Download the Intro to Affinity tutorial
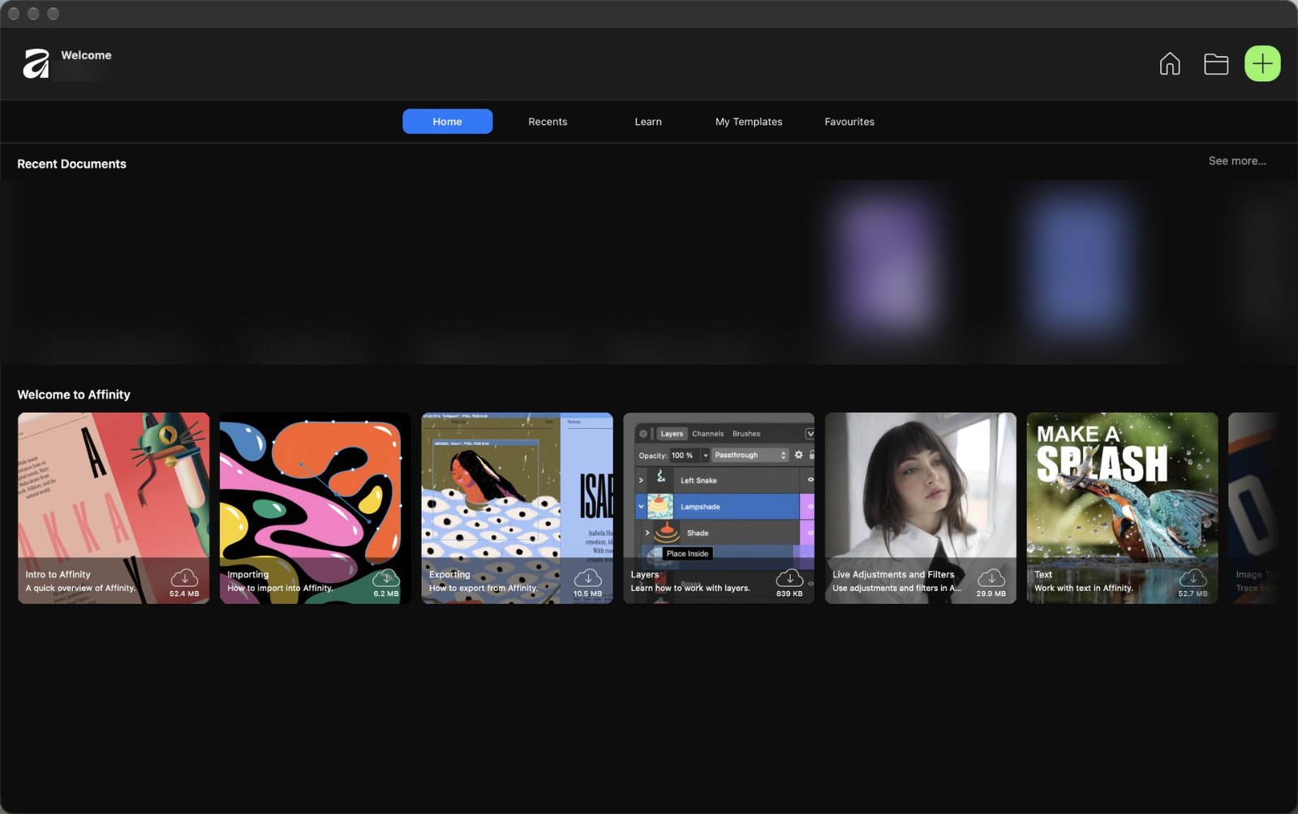Viewport: 1298px width, 814px height. 184,577
